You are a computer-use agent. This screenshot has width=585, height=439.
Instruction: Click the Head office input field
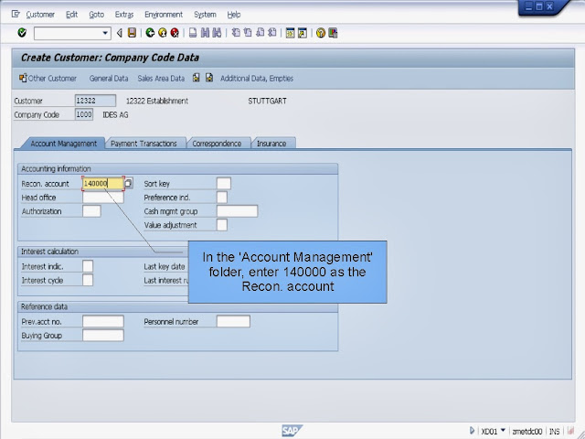103,198
